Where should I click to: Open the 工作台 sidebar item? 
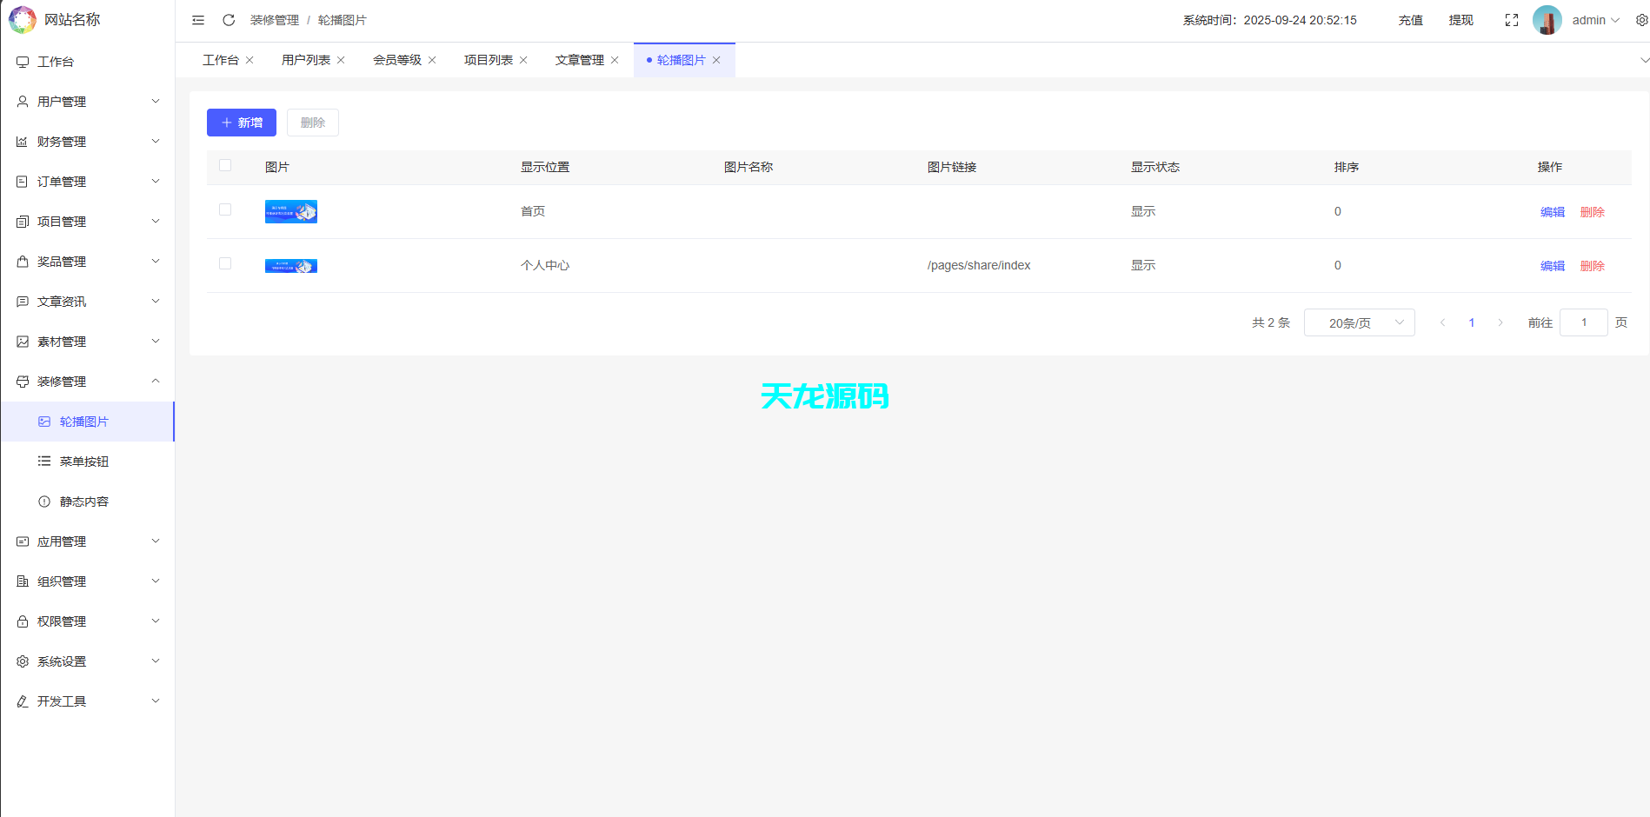pyautogui.click(x=57, y=62)
